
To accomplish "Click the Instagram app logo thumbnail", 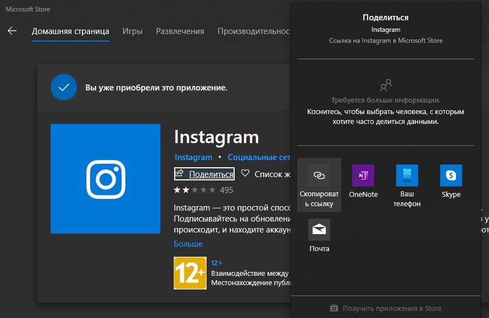I will pos(105,179).
